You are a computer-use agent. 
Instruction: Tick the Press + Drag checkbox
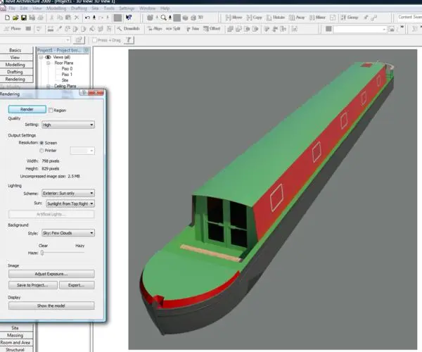(94, 40)
